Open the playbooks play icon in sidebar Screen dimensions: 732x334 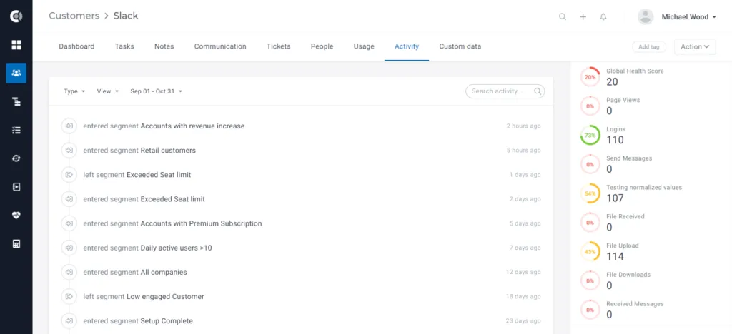[x=16, y=187]
